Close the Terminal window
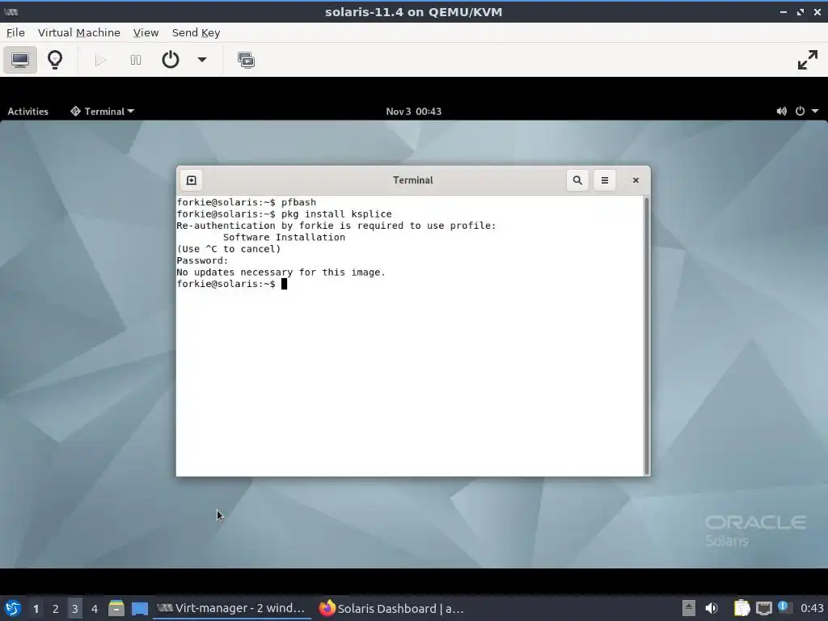The image size is (828, 621). click(x=636, y=180)
